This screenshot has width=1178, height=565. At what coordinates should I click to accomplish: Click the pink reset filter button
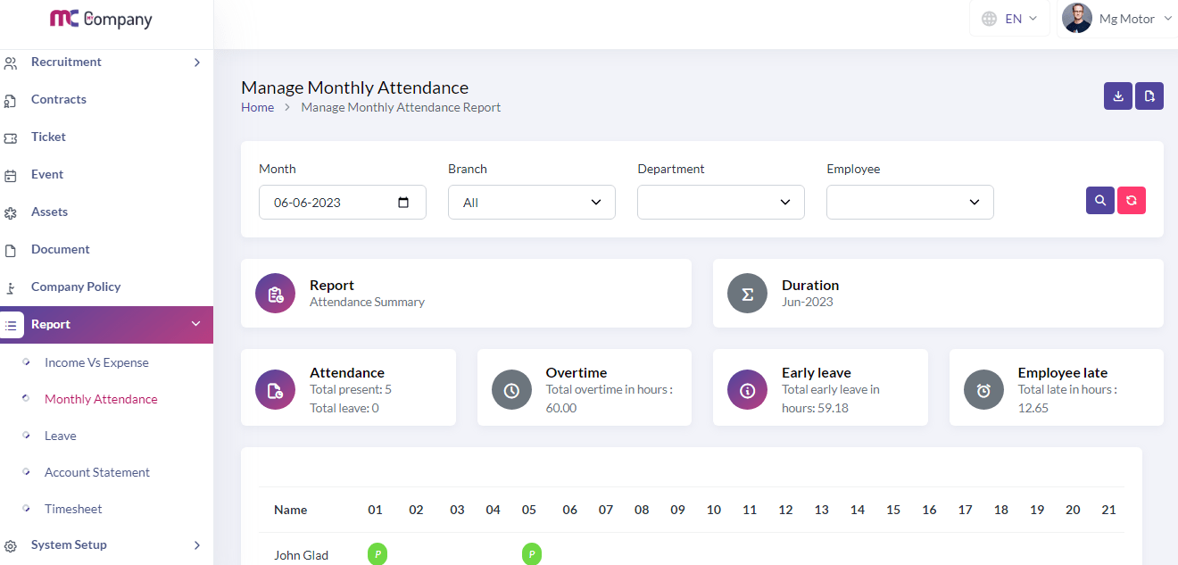1131,201
